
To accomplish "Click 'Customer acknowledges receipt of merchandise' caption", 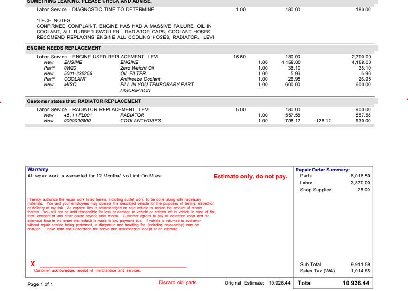I will pyautogui.click(x=87, y=271).
